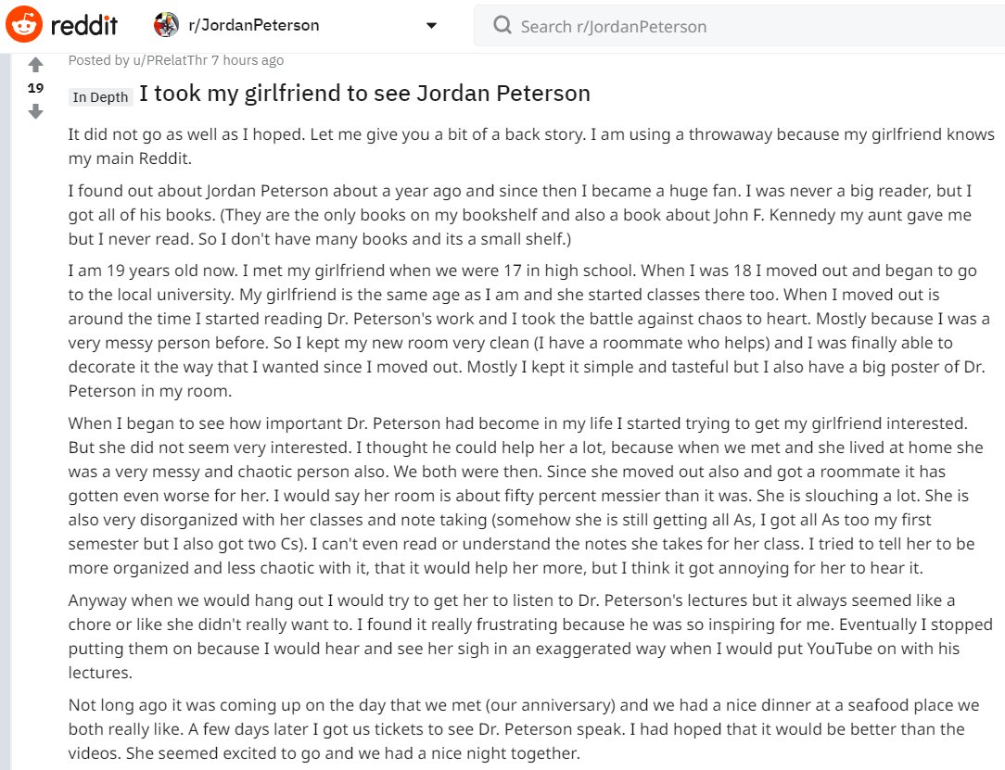
Task: Click the post title about Jordan Peterson
Action: pyautogui.click(x=364, y=94)
